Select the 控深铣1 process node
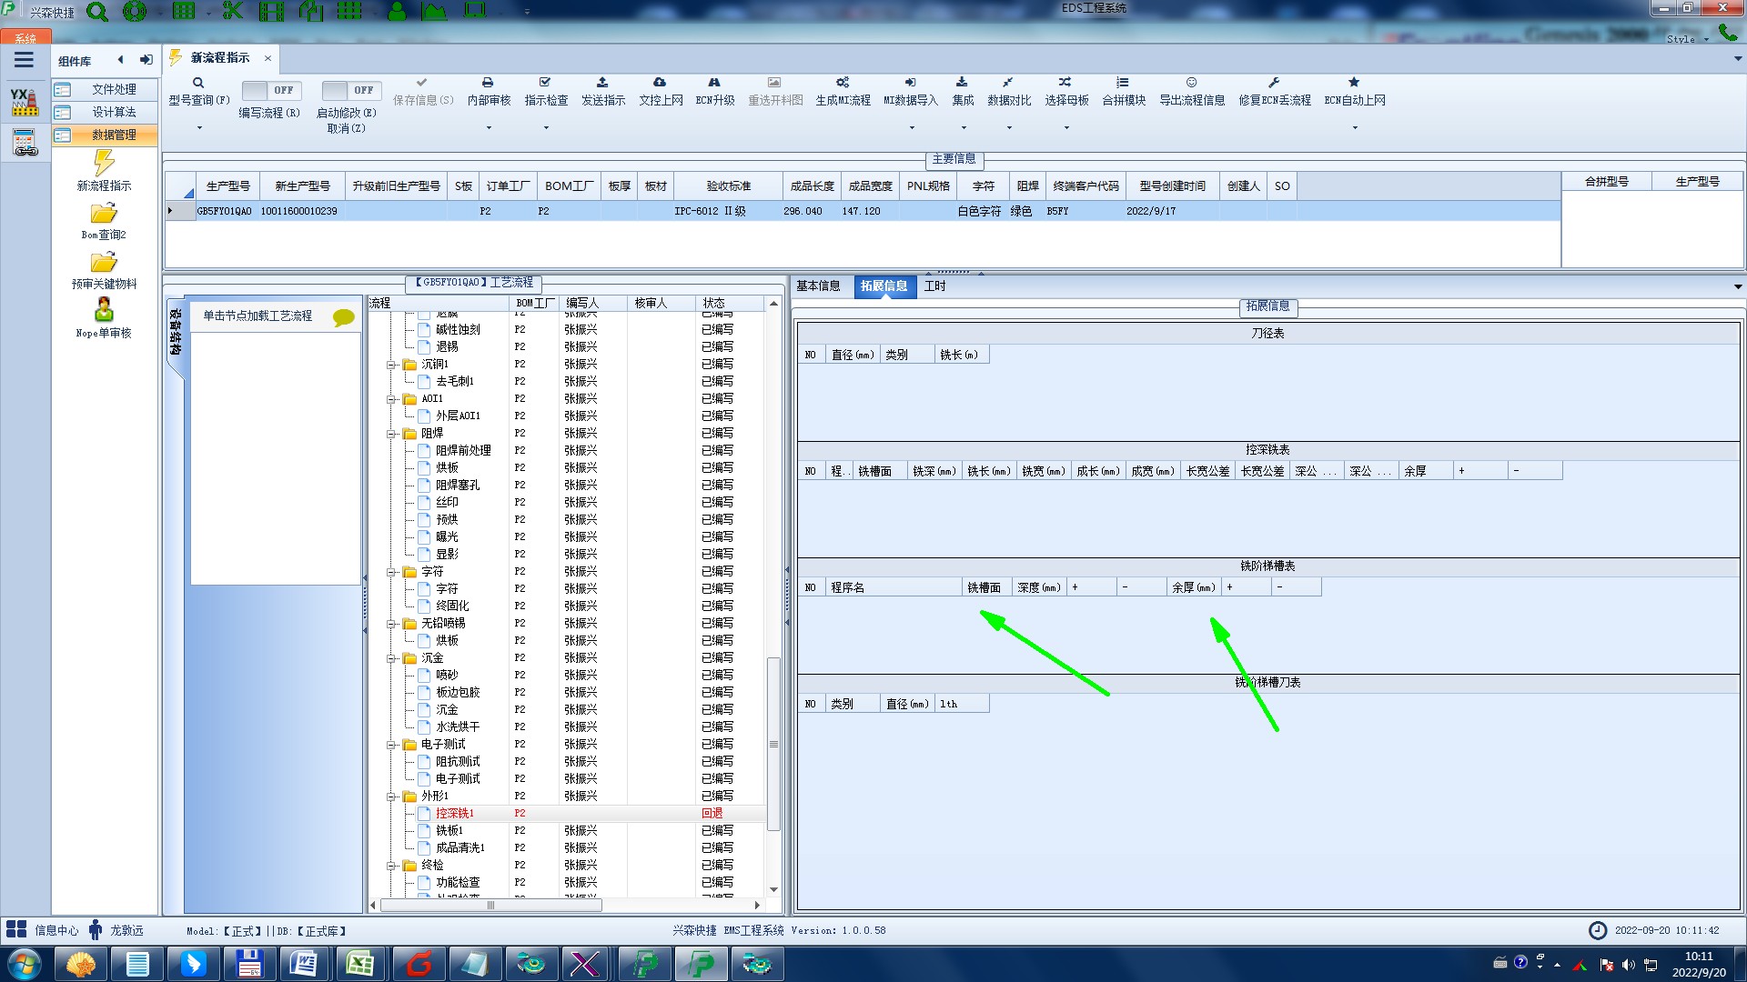Viewport: 1747px width, 982px height. pos(454,813)
